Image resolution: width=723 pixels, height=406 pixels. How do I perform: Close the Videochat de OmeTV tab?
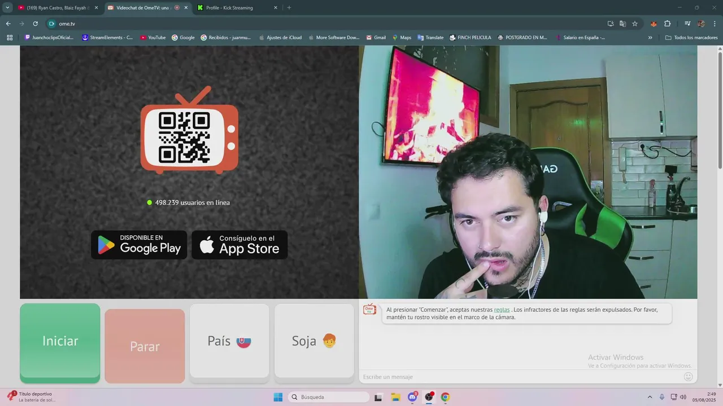coord(186,8)
